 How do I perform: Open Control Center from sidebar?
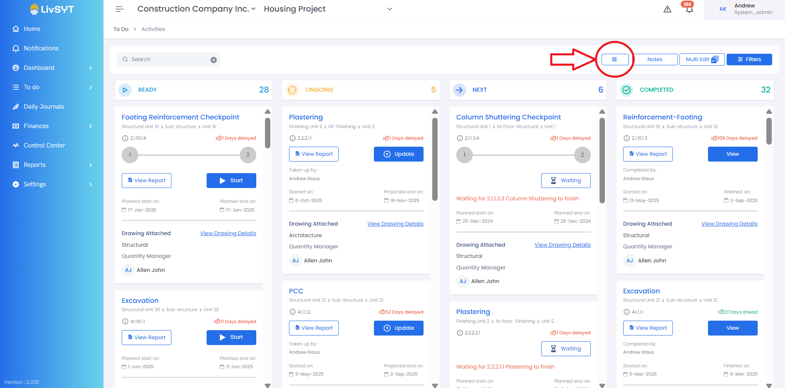tap(44, 145)
